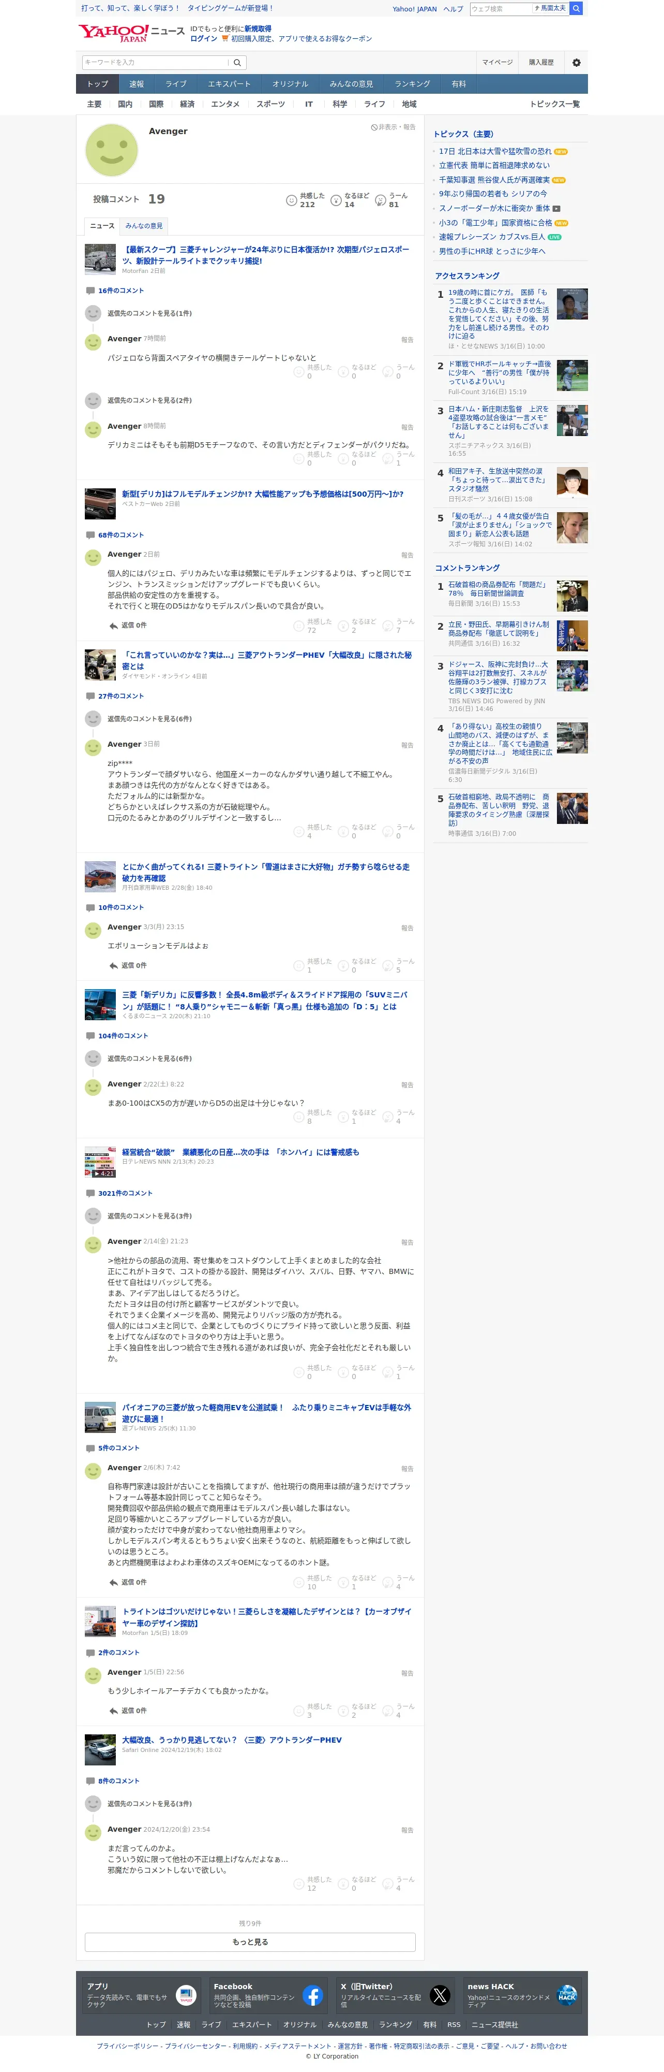
Task: Open the Facebook icon in footer
Action: click(313, 1995)
